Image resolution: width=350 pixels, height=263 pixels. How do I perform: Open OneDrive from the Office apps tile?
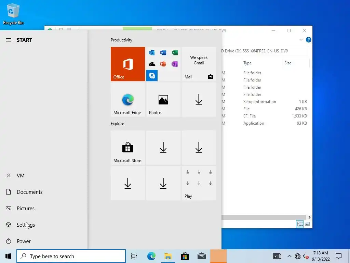tap(152, 64)
